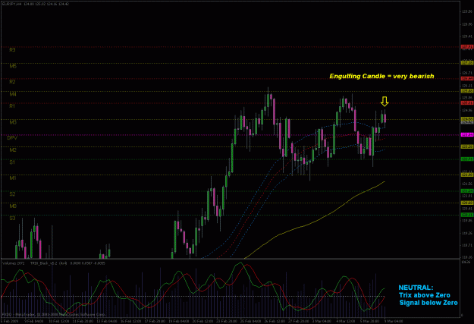This screenshot has width=474, height=324.
Task: Click the 'Signal below Zero' text
Action: (x=428, y=303)
